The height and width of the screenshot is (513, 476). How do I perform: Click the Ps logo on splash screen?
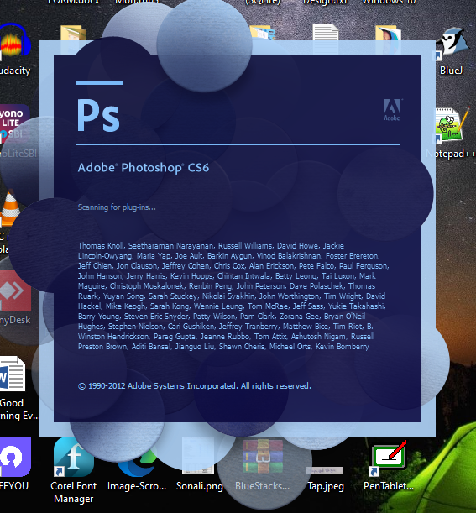click(98, 115)
